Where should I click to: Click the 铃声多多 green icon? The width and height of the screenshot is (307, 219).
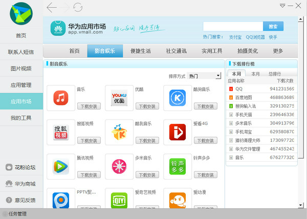(178, 166)
